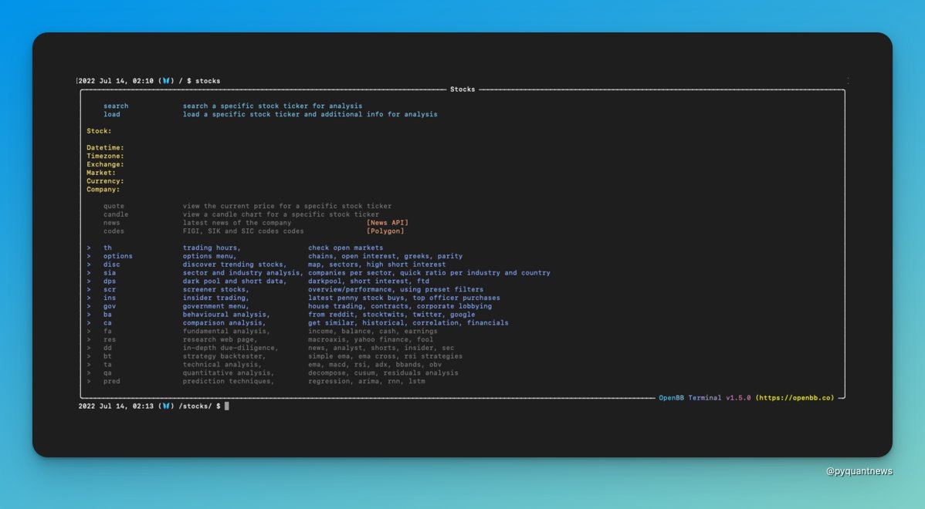Click the 'Market:' label
Screen dimensions: 925x509
pyautogui.click(x=101, y=173)
